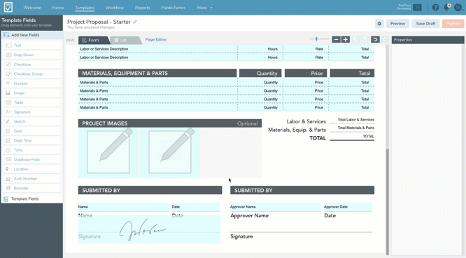Add a Signature field
The width and height of the screenshot is (466, 258).
[x=32, y=112]
